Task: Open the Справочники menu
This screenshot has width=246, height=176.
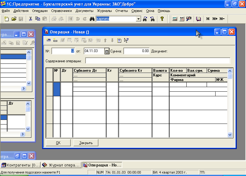Action: 61,11
